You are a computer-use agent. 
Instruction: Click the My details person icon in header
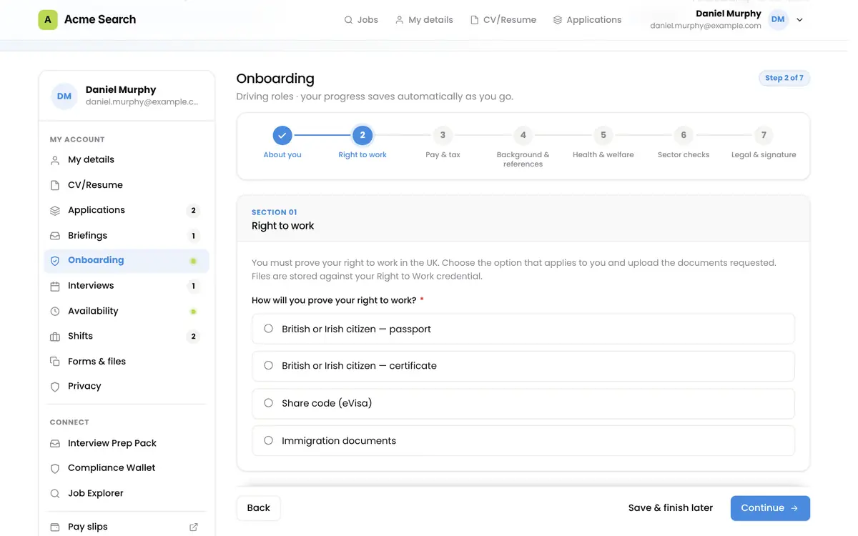coord(400,20)
